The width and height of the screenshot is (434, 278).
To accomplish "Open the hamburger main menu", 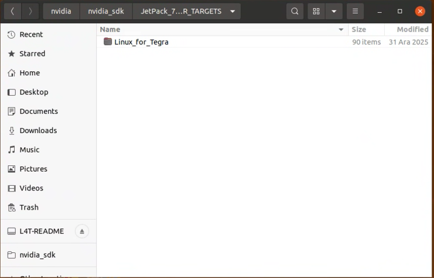I will [355, 11].
